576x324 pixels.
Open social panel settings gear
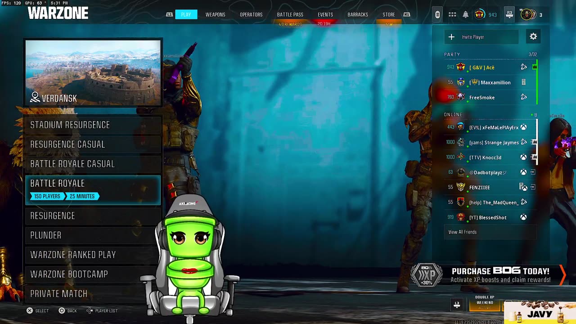point(533,37)
